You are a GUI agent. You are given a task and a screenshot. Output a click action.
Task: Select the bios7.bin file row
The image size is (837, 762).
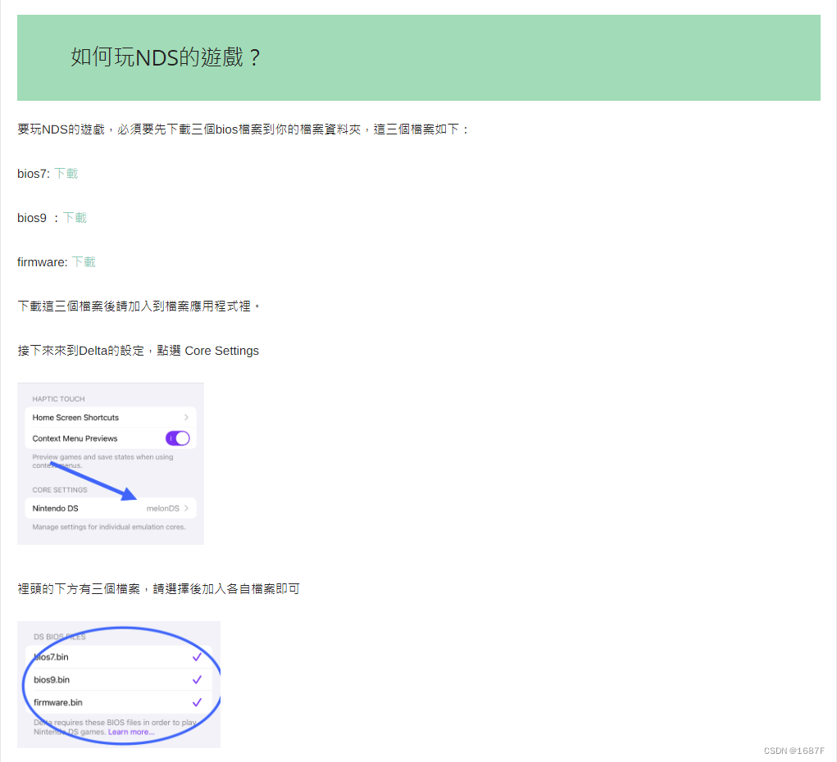(119, 657)
